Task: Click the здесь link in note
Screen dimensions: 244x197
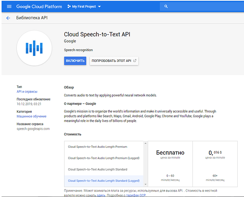Action: click(101, 195)
